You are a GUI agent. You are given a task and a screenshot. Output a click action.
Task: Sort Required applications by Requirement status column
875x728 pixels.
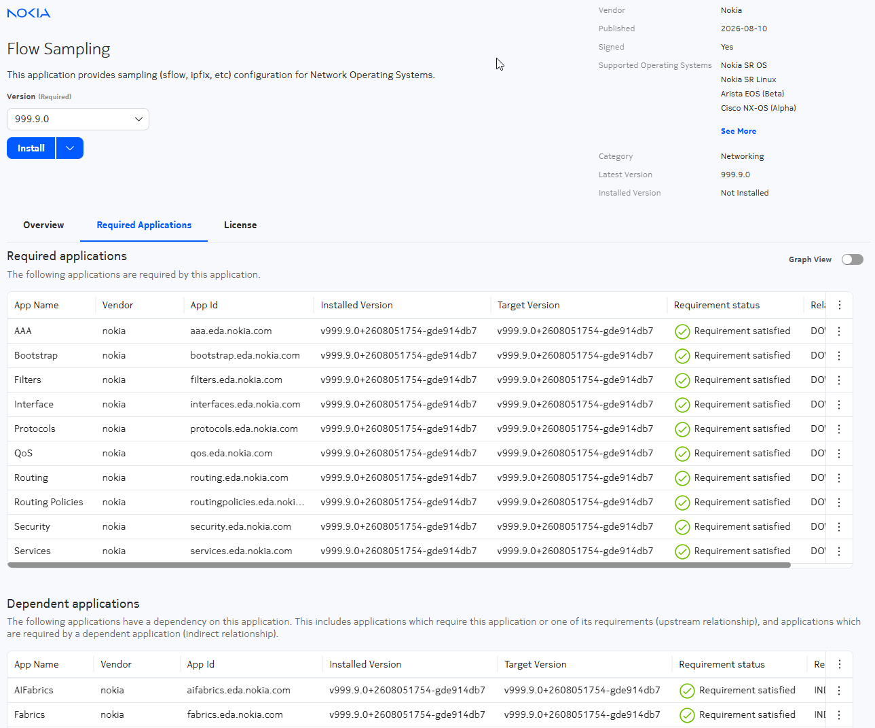pos(717,306)
